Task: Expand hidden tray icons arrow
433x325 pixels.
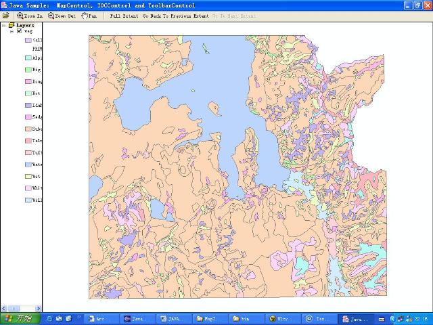Action: pyautogui.click(x=392, y=319)
